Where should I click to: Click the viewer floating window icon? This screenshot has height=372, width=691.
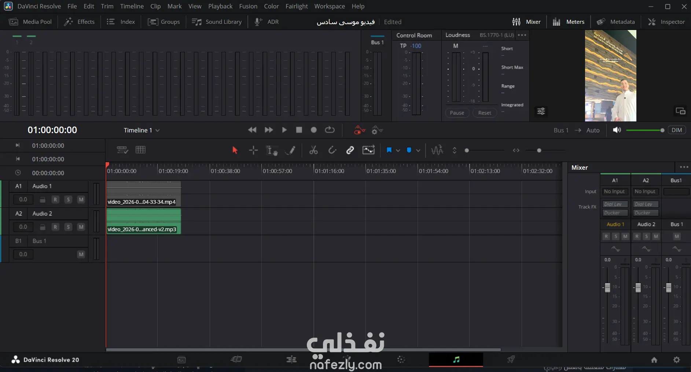pyautogui.click(x=680, y=111)
